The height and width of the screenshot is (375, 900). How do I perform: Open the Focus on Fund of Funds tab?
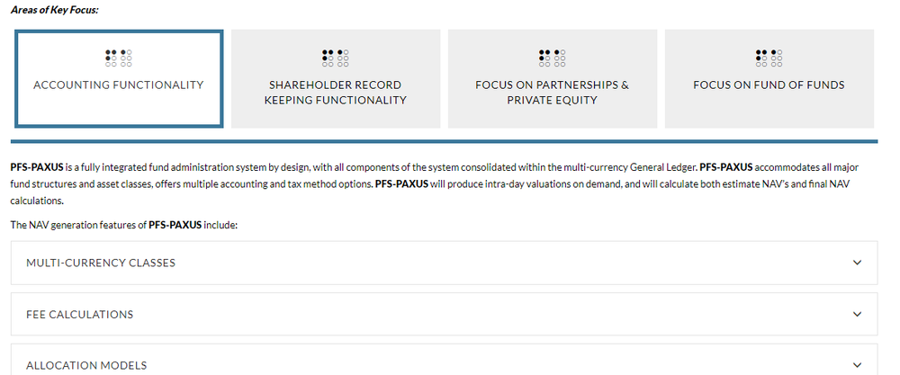point(769,78)
